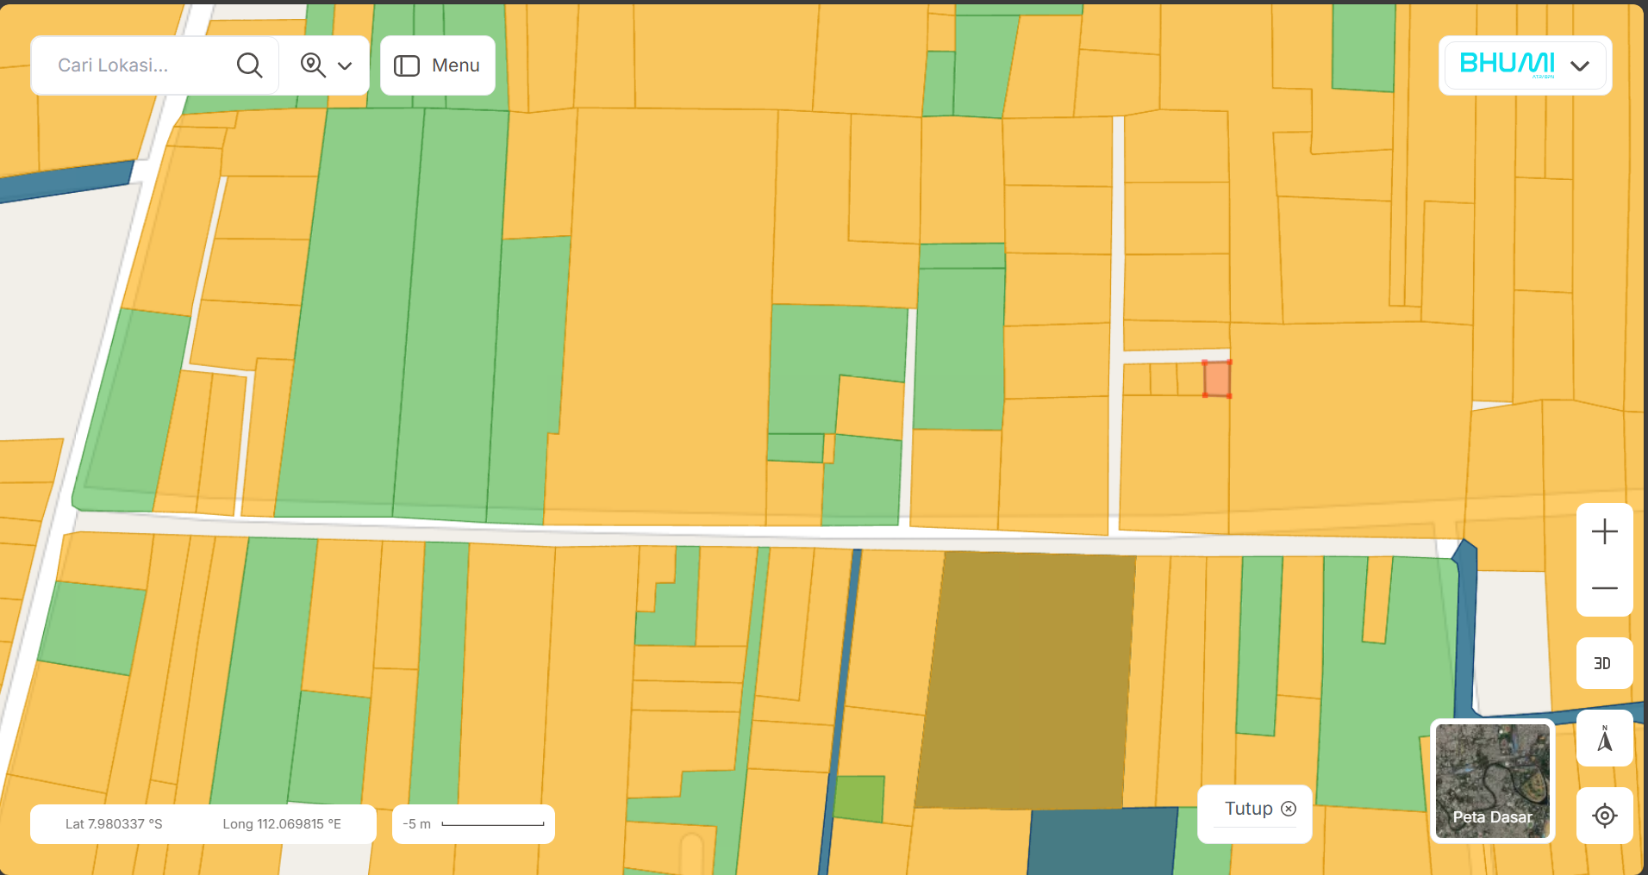Open the location pin search tool
The height and width of the screenshot is (875, 1648).
coord(313,65)
